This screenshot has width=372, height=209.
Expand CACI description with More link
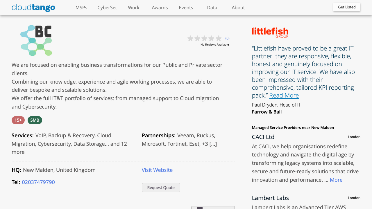click(336, 180)
